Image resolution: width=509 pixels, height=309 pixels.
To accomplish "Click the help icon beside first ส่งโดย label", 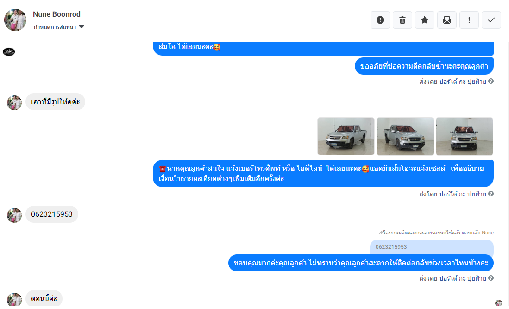I will tap(491, 81).
